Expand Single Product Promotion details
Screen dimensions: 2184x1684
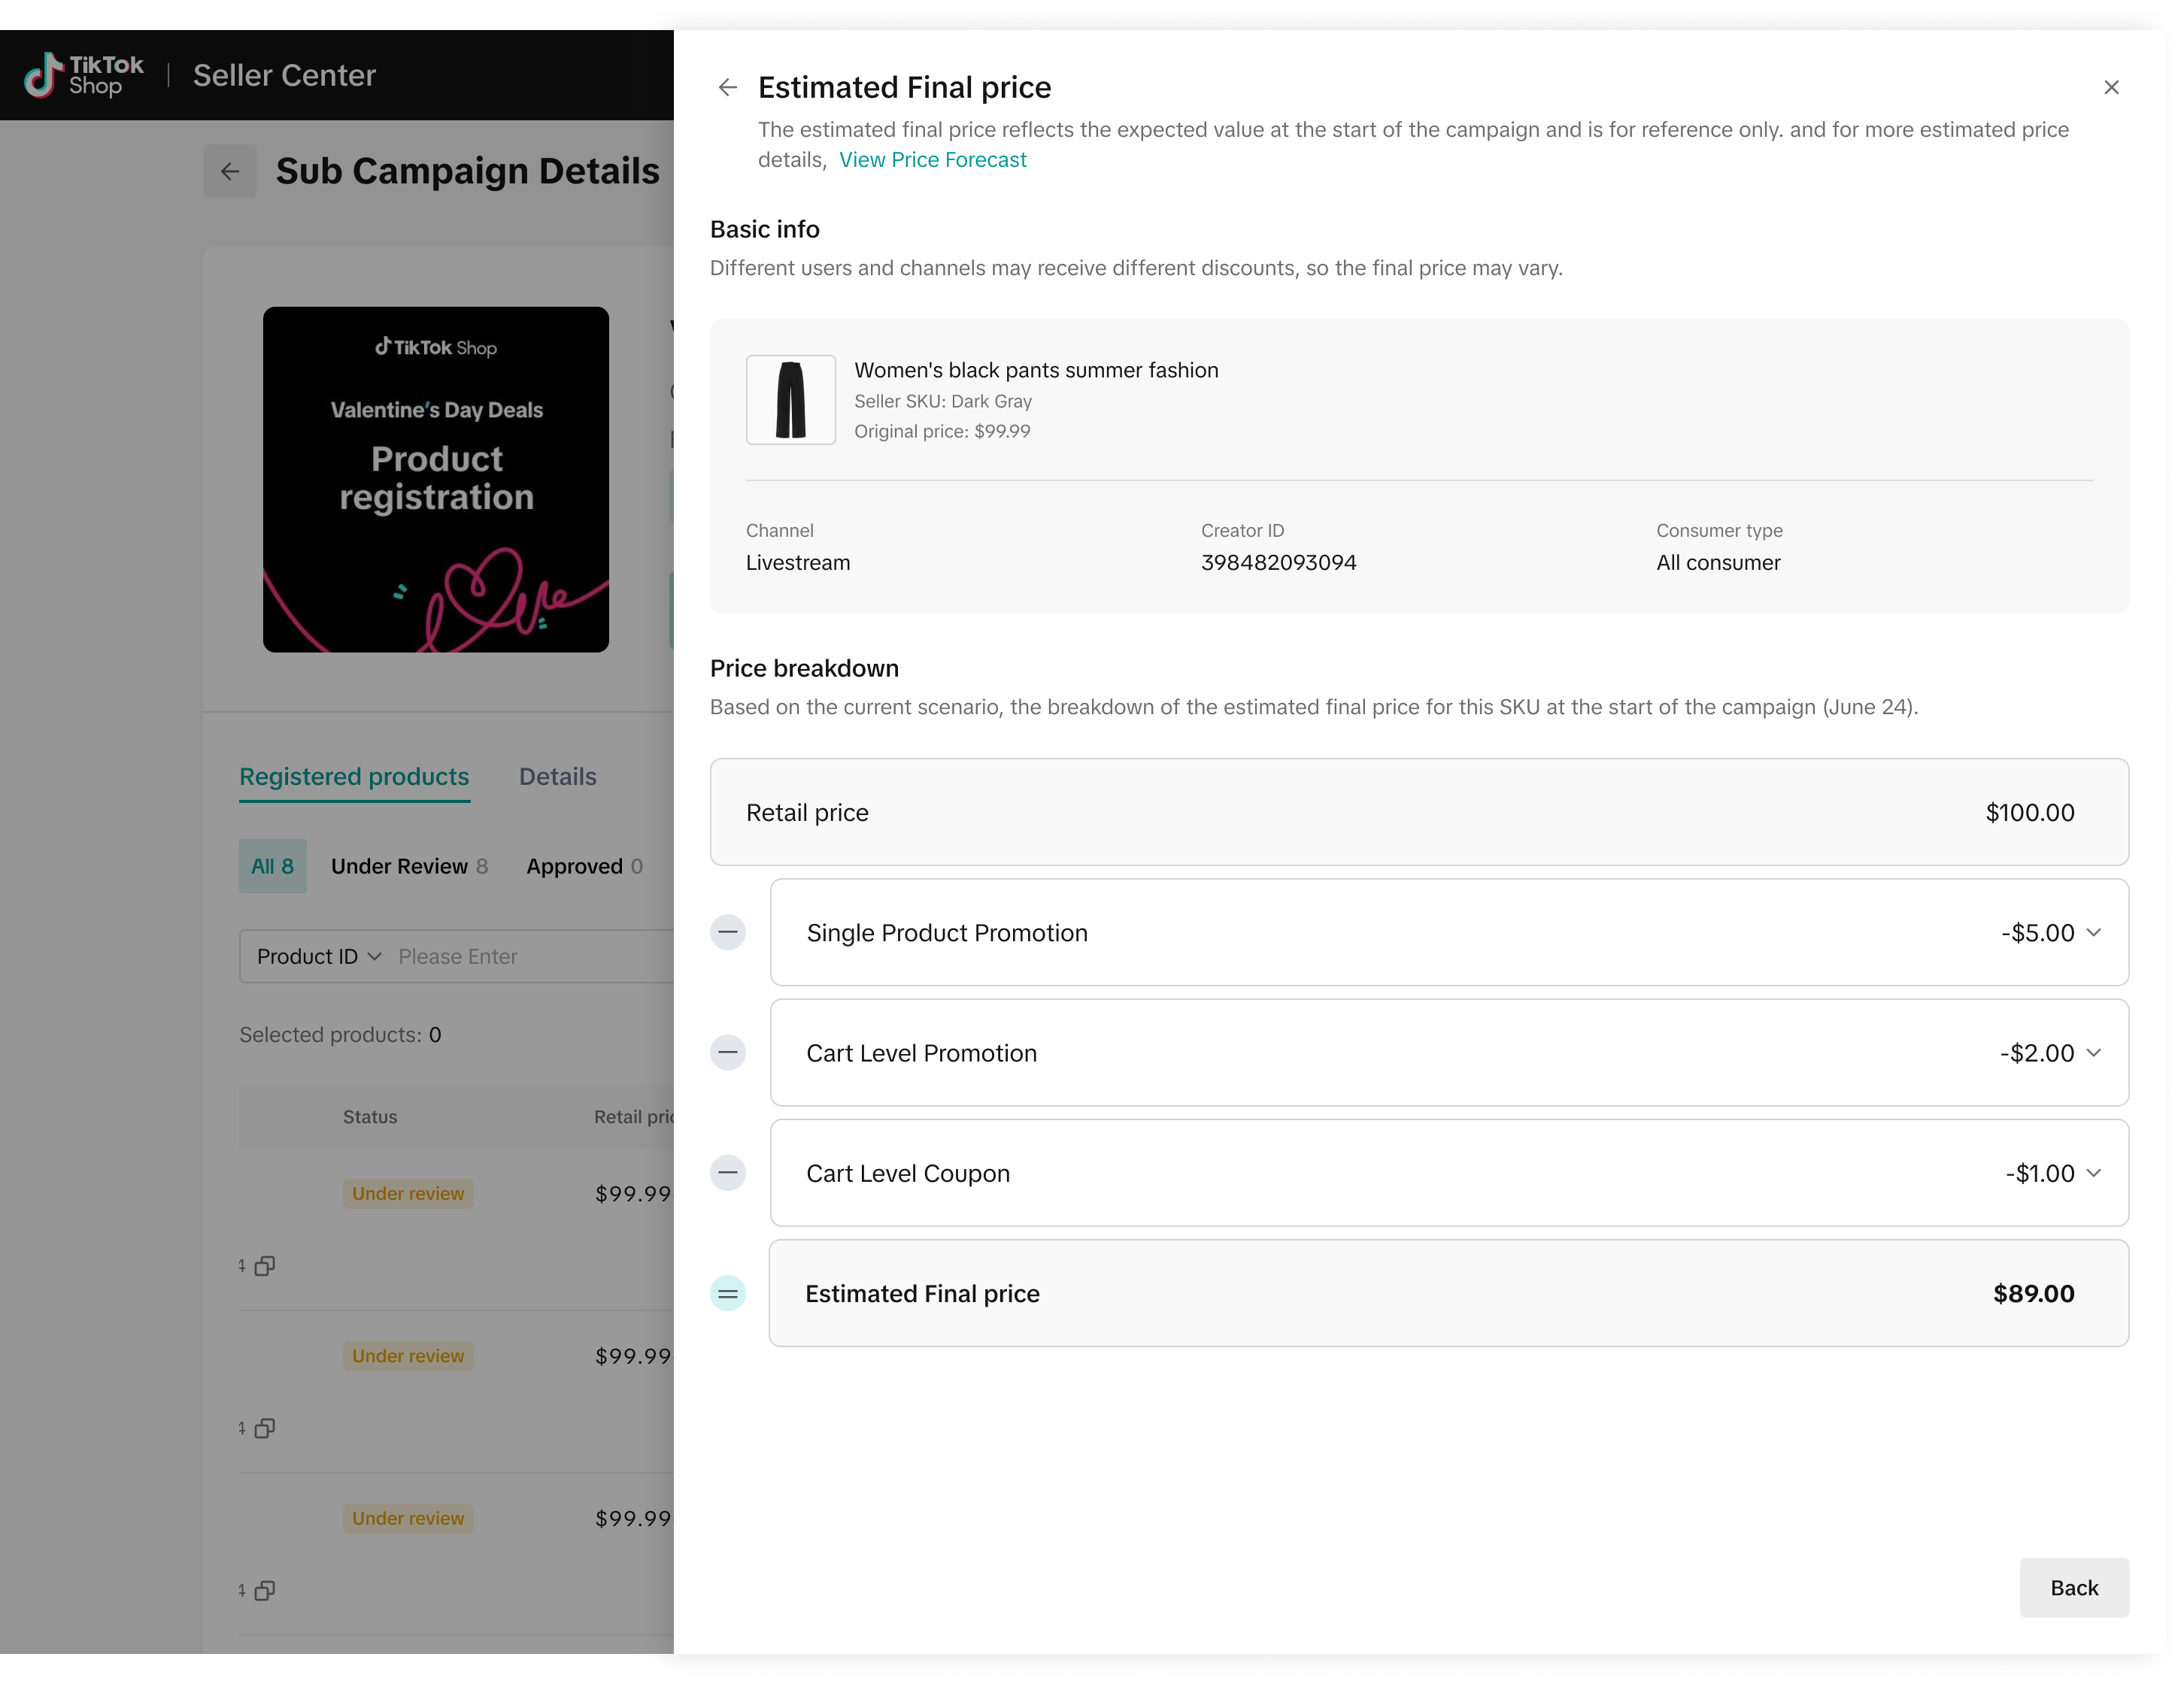click(x=2094, y=932)
